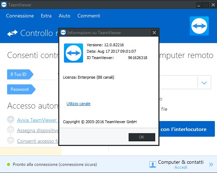217x173 pixels.
Task: Open the Connessione menu
Action: point(20,16)
